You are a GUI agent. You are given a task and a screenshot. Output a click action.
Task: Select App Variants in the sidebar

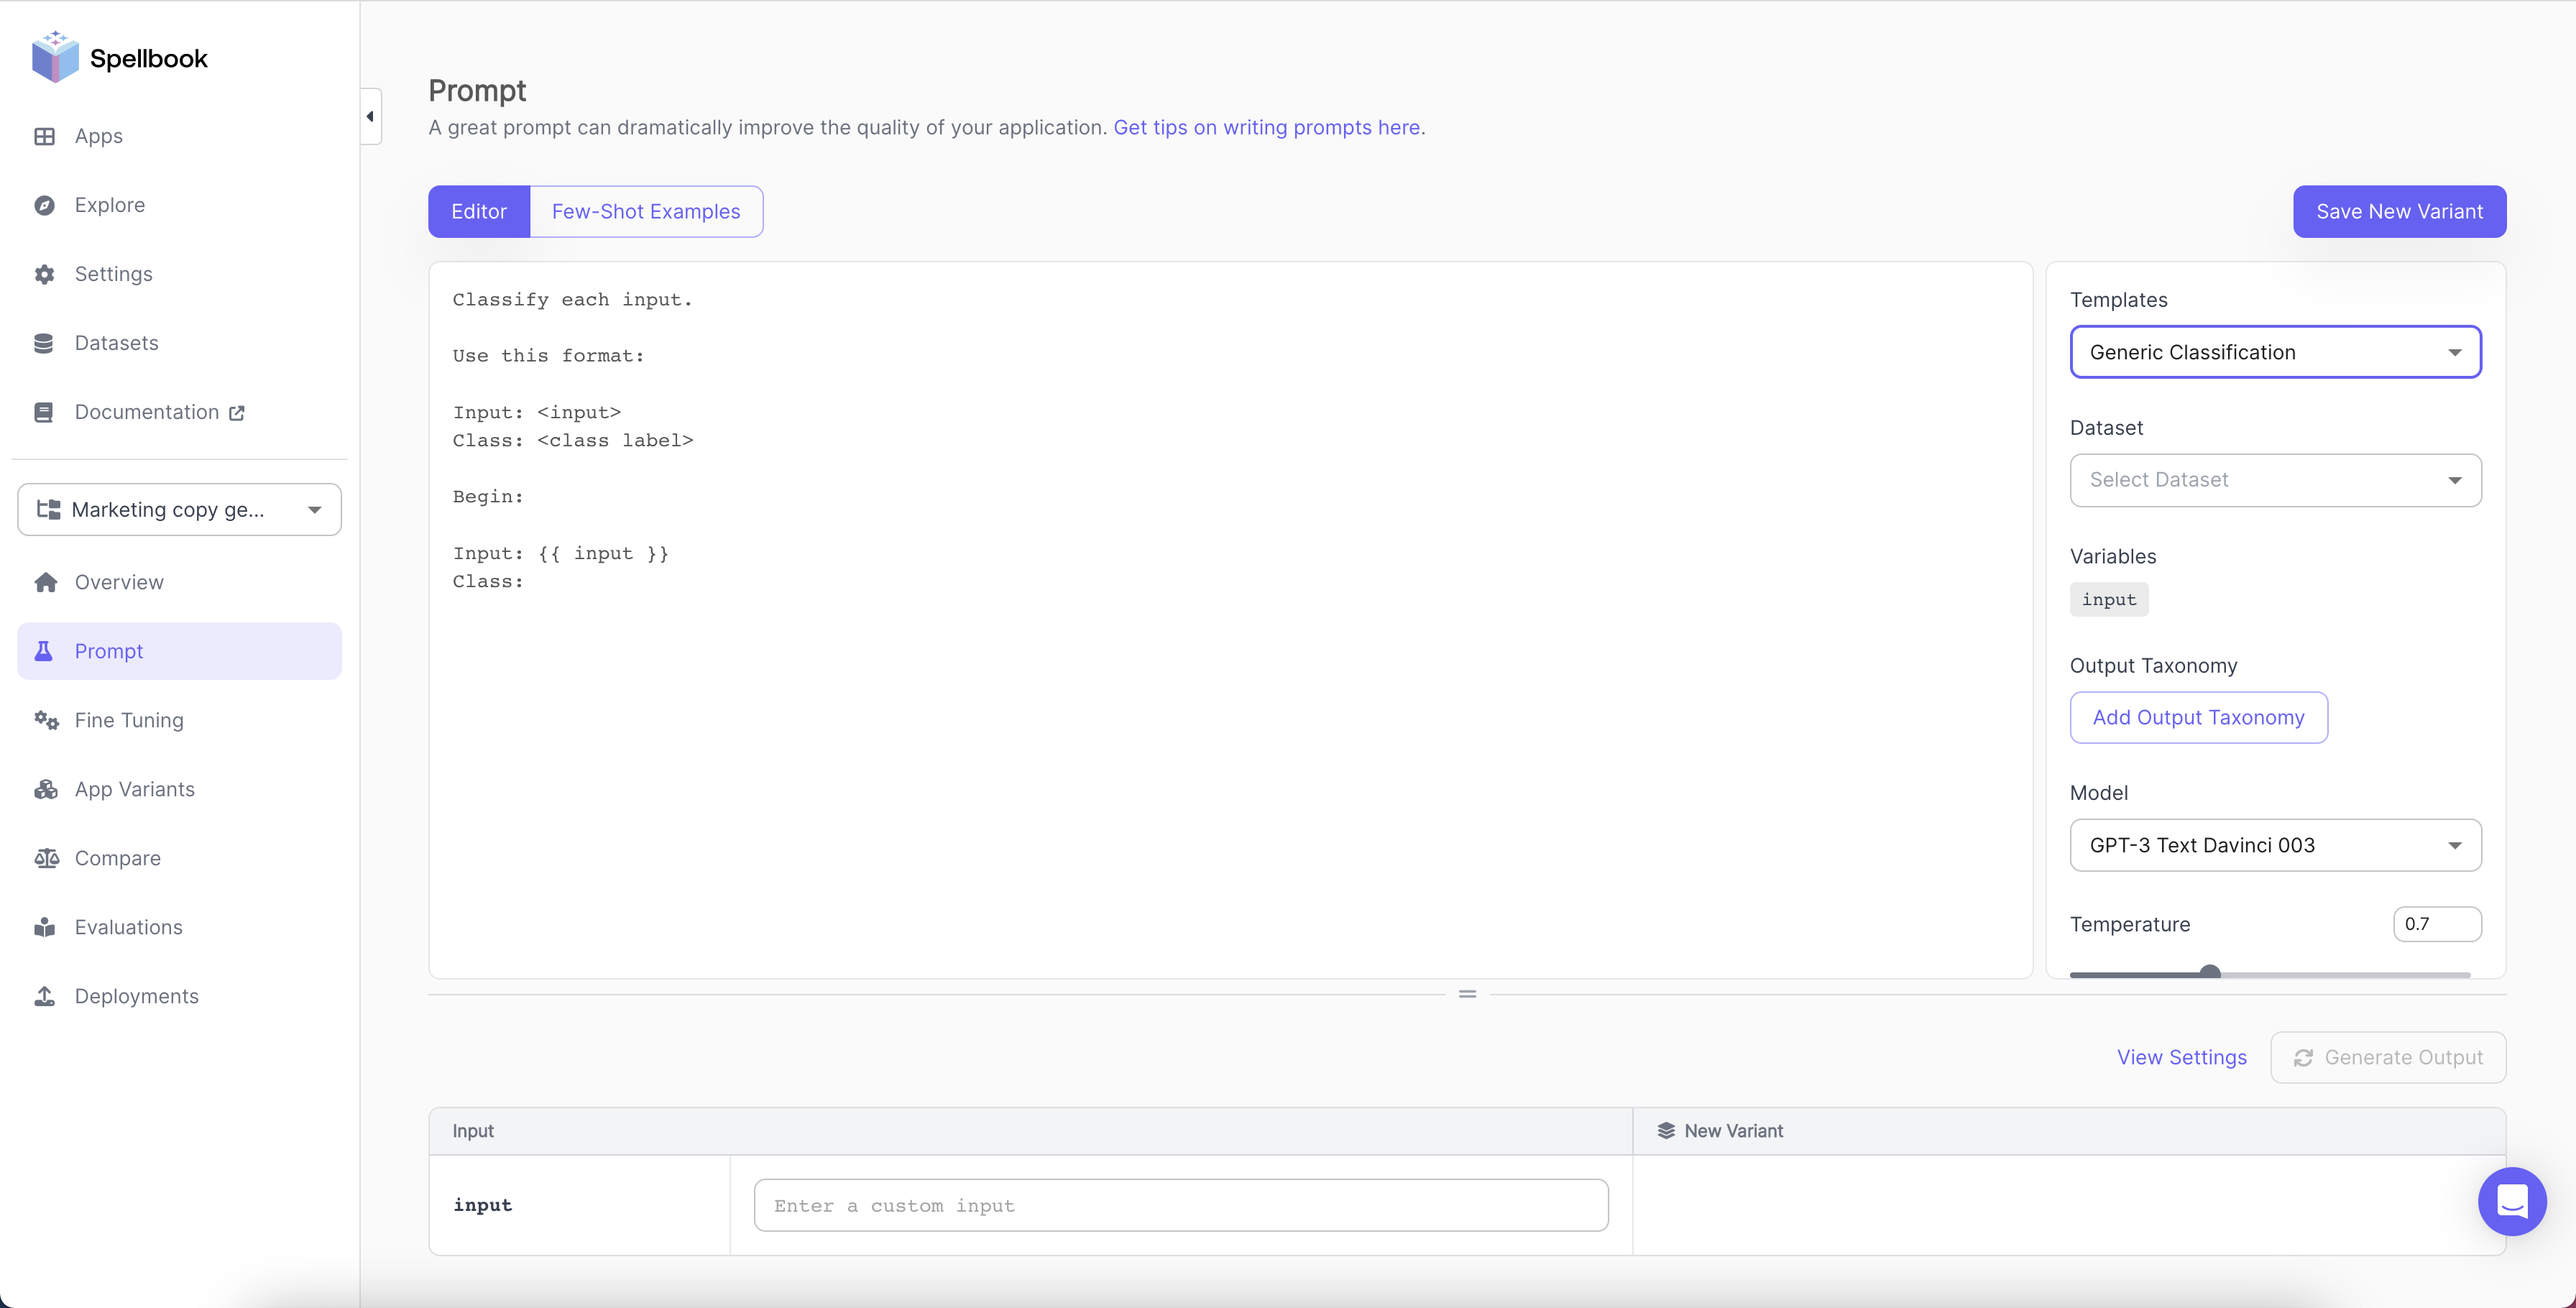click(134, 789)
